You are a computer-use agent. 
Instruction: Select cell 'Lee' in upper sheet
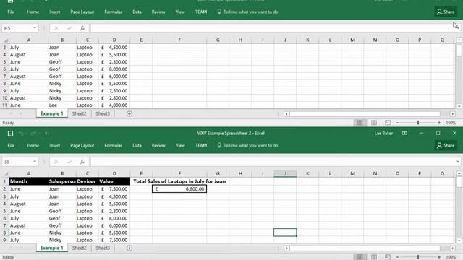62,105
